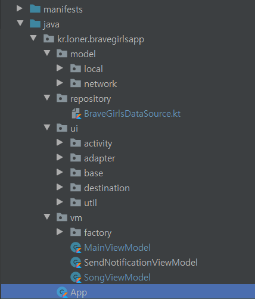Screen dimensions: 255x299
Task: Select the activity package label
Action: pyautogui.click(x=98, y=144)
